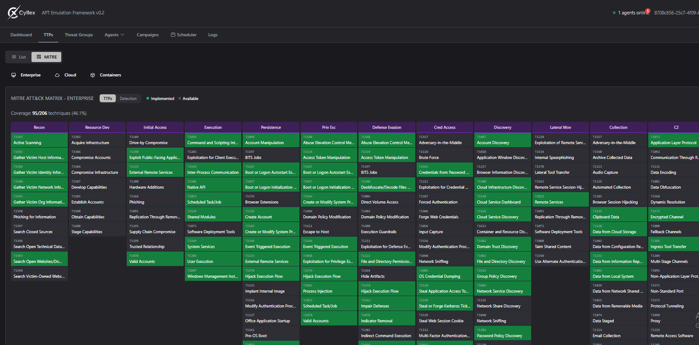The image size is (699, 345).
Task: Open the TTPs navigation tab
Action: 48,35
